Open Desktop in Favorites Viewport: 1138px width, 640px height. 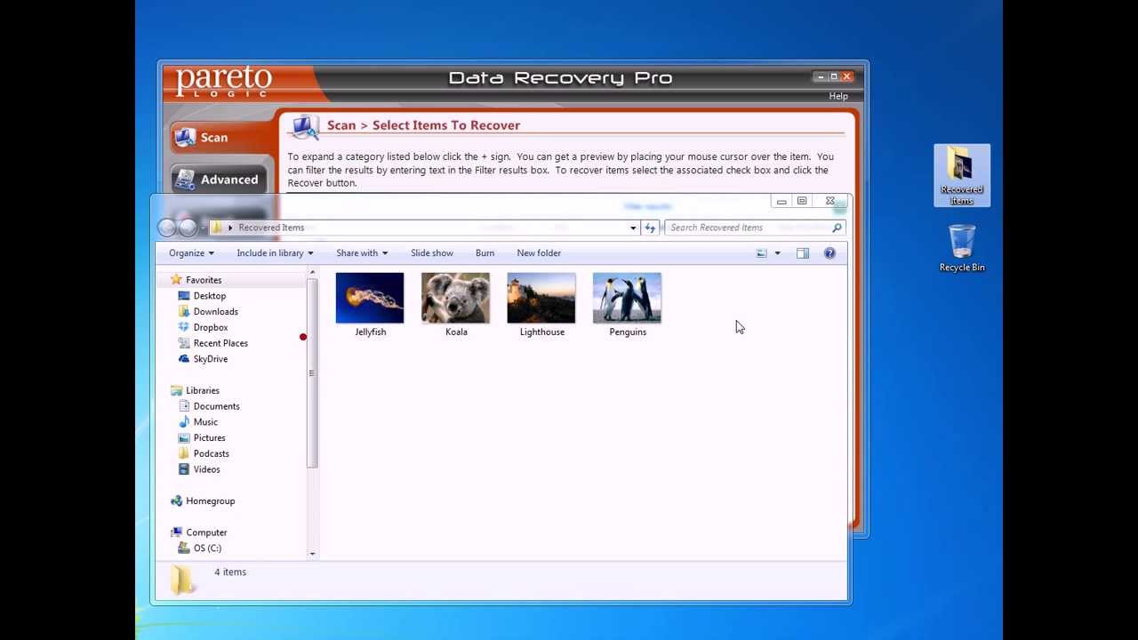click(x=210, y=296)
